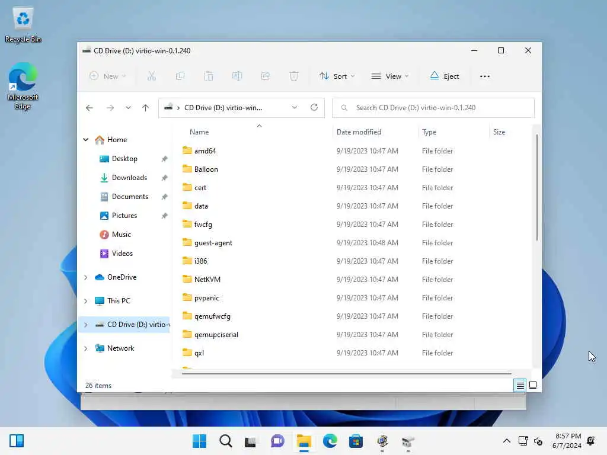607x455 pixels.
Task: Select the i386 folder
Action: (x=200, y=261)
